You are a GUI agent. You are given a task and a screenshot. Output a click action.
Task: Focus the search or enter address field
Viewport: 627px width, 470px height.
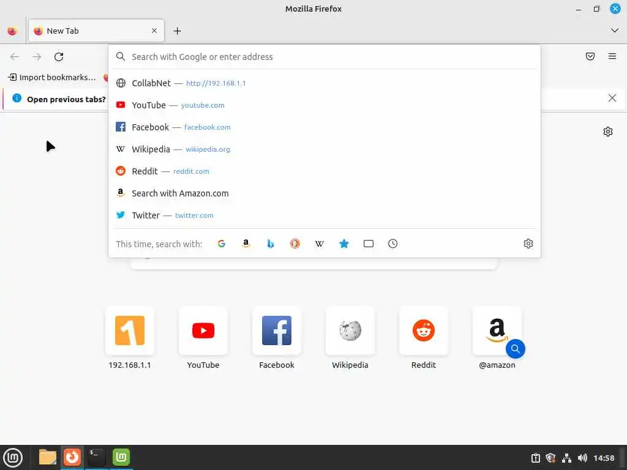click(x=325, y=57)
